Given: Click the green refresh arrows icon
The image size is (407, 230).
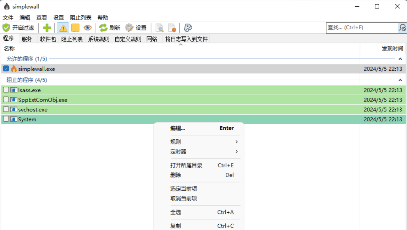Looking at the screenshot, I should point(103,28).
